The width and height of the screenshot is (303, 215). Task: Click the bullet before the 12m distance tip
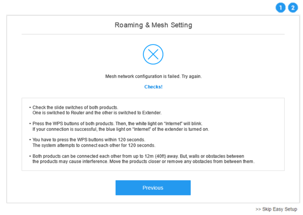(x=30, y=156)
